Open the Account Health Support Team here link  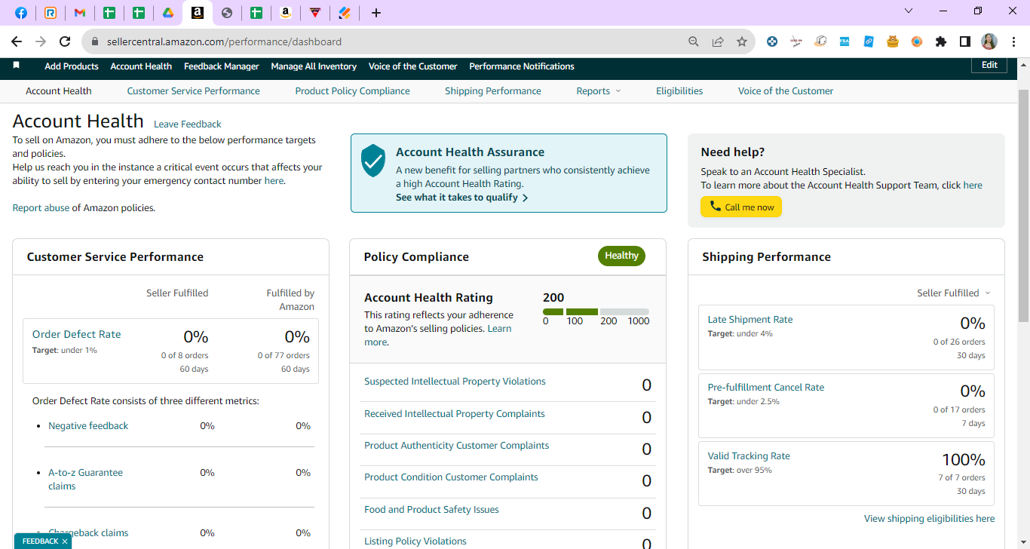click(973, 186)
